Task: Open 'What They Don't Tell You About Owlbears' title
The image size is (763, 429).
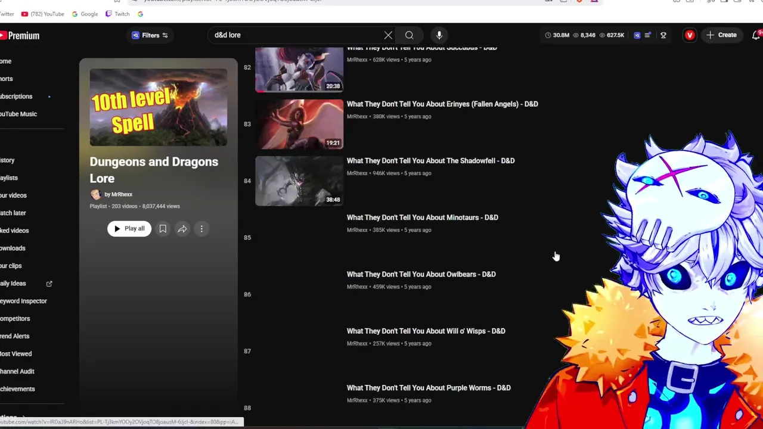Action: click(421, 274)
